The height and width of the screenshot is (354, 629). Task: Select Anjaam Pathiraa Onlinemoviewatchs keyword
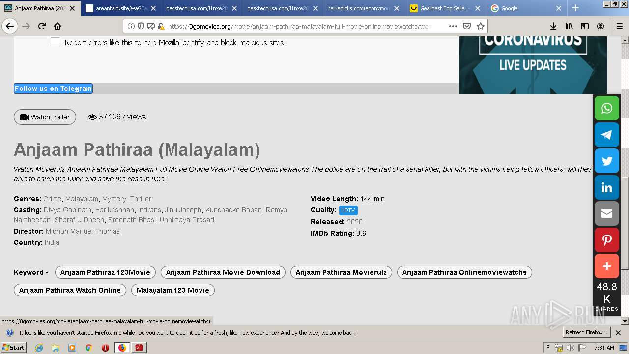[464, 272]
